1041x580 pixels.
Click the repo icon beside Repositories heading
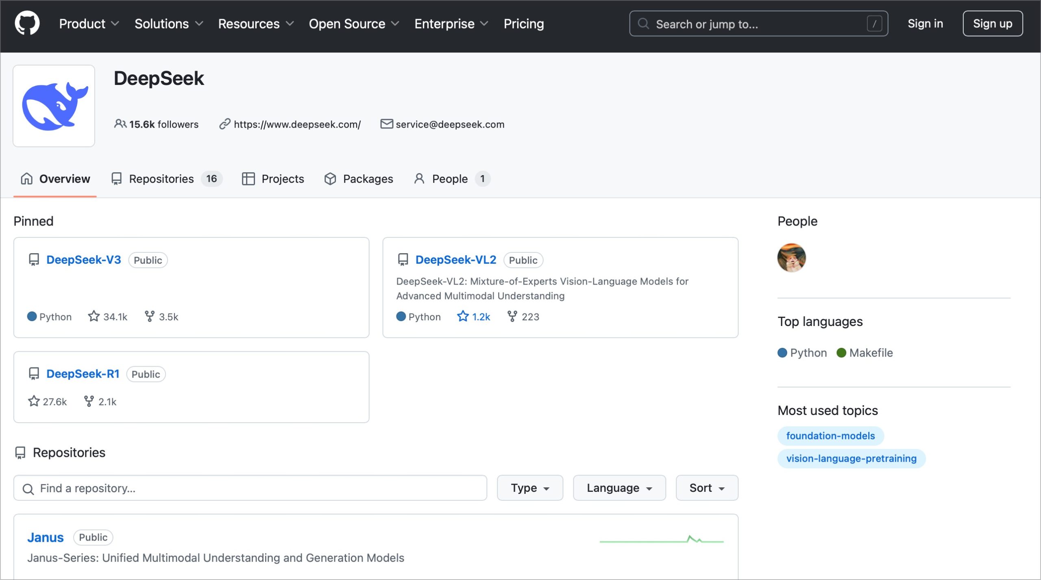point(20,452)
